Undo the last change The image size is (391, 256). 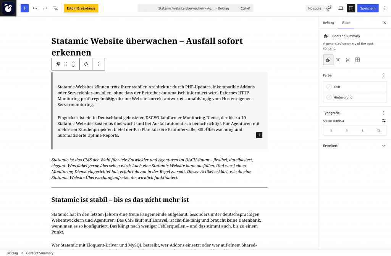(x=35, y=8)
